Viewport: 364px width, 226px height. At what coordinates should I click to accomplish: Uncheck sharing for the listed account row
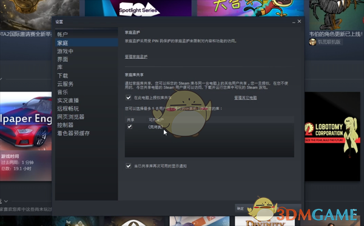point(130,127)
